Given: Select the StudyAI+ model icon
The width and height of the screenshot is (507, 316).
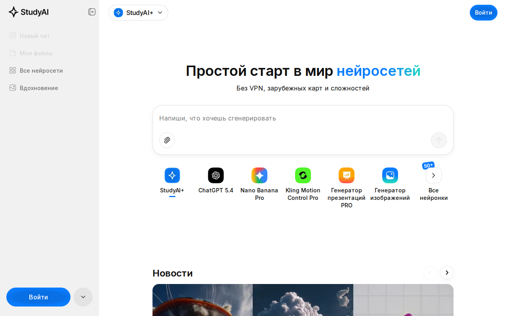Looking at the screenshot, I should pos(172,175).
